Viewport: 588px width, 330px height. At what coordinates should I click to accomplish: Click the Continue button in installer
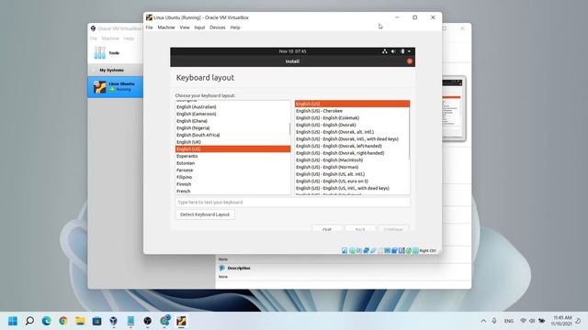(x=393, y=228)
